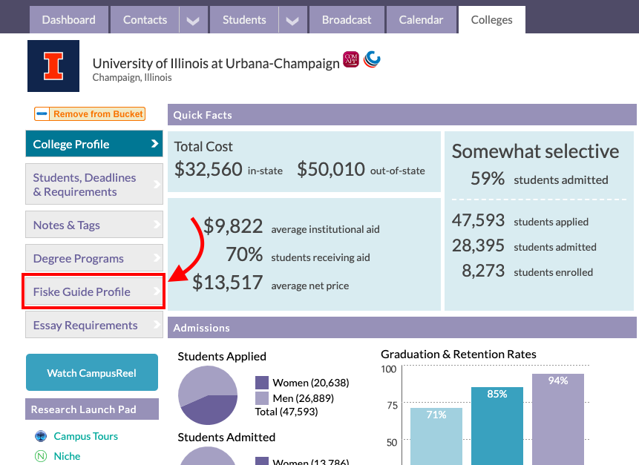The width and height of the screenshot is (639, 465).
Task: Expand the Contacts dropdown arrow
Action: 193,20
